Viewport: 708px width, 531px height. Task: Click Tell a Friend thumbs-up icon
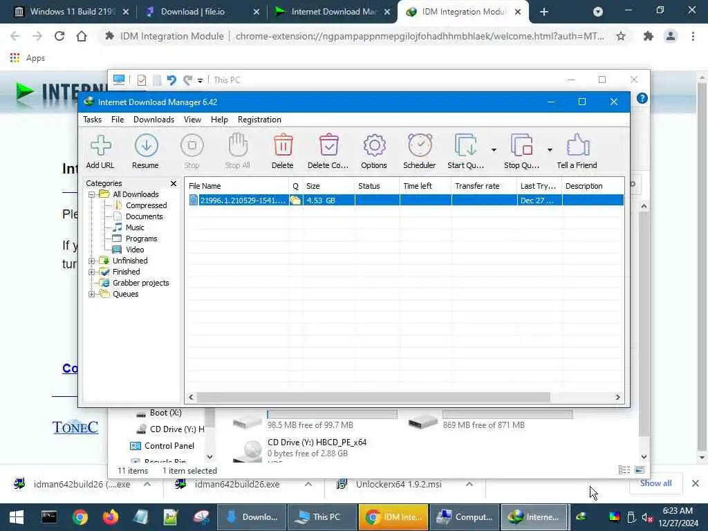(577, 151)
